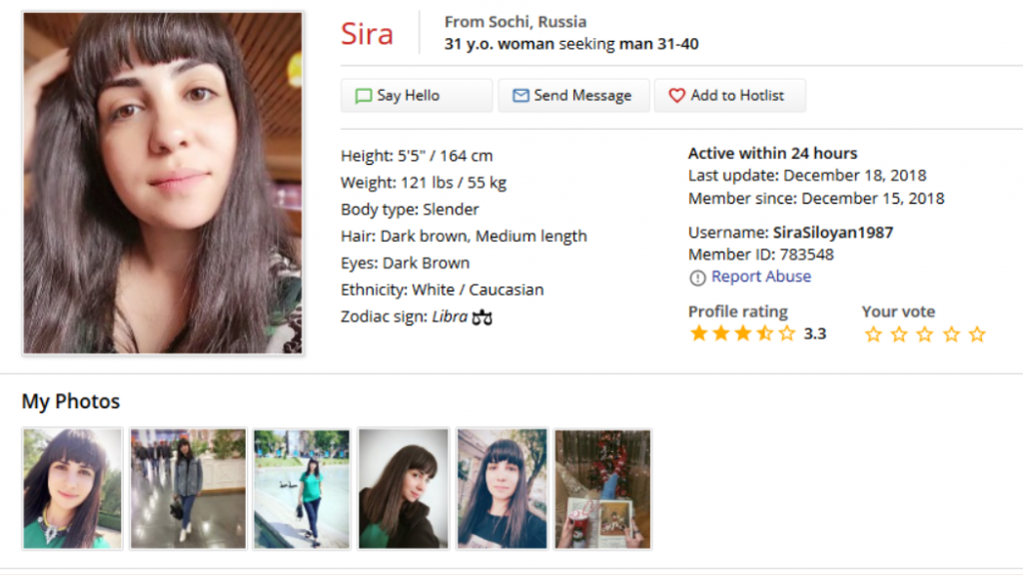Open the Report Abuse link
Viewport: 1023px width, 575px height.
tap(760, 277)
